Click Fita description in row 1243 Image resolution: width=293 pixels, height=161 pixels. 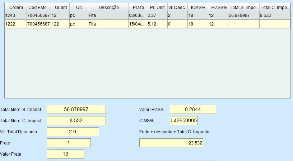point(108,15)
